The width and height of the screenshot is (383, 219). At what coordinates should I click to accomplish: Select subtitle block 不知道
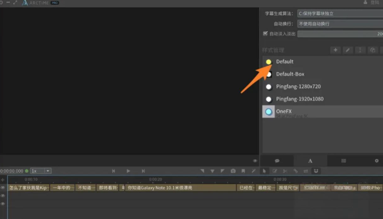tap(86, 187)
